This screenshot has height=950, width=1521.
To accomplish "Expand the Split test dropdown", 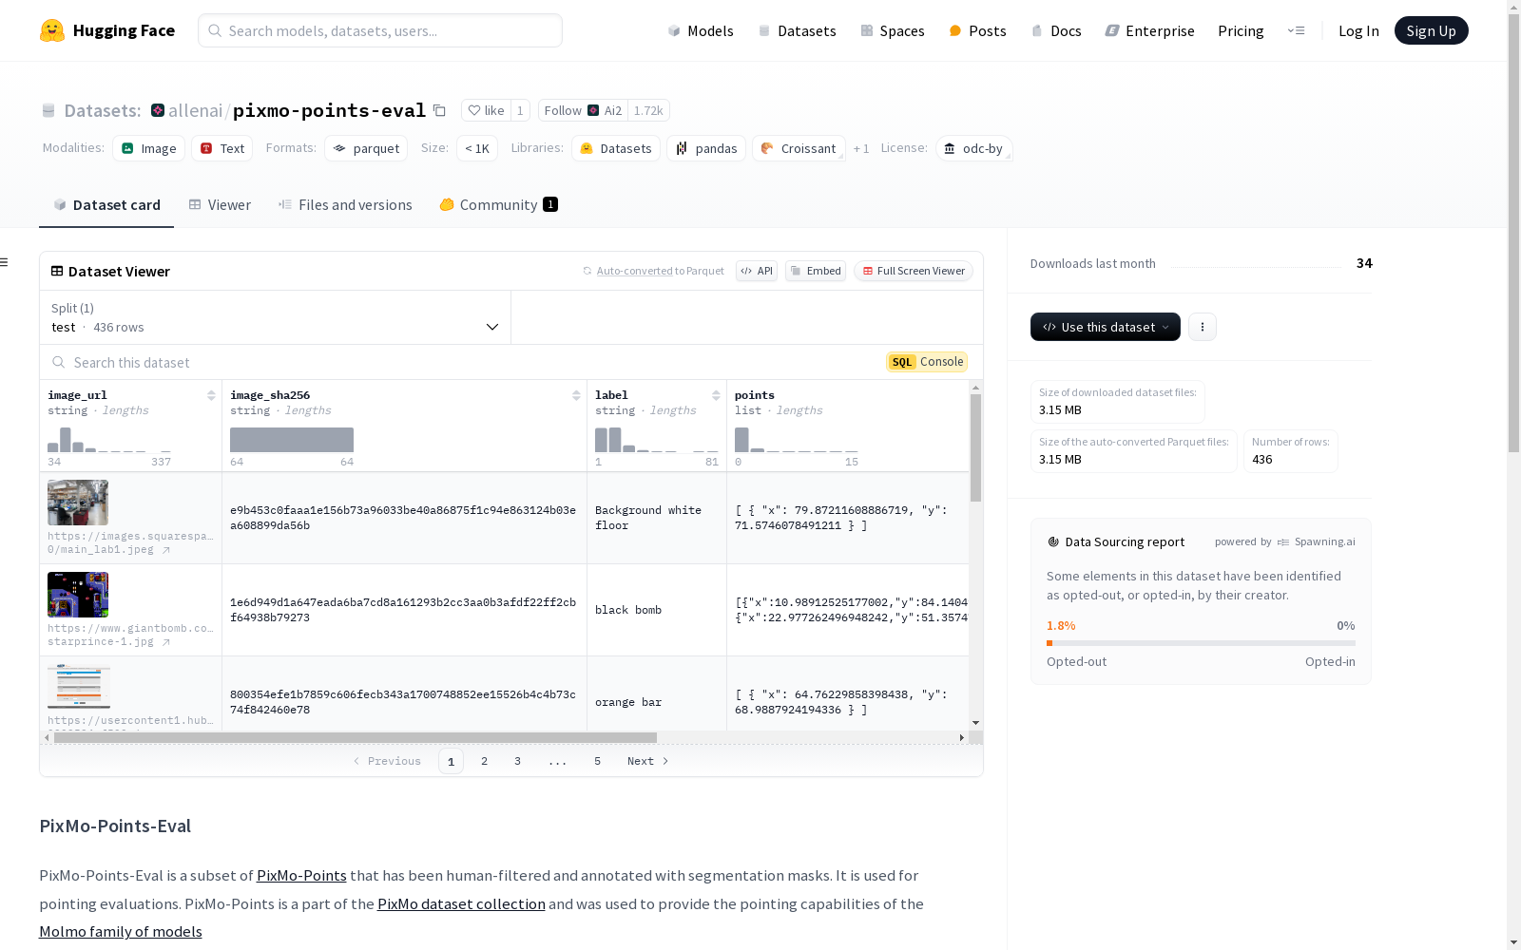I will [276, 317].
